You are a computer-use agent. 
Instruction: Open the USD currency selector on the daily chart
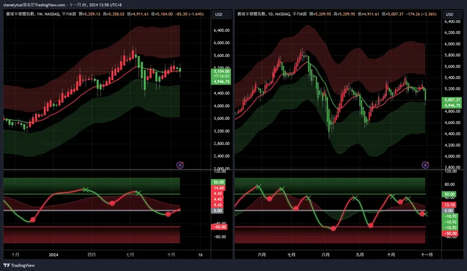452,14
